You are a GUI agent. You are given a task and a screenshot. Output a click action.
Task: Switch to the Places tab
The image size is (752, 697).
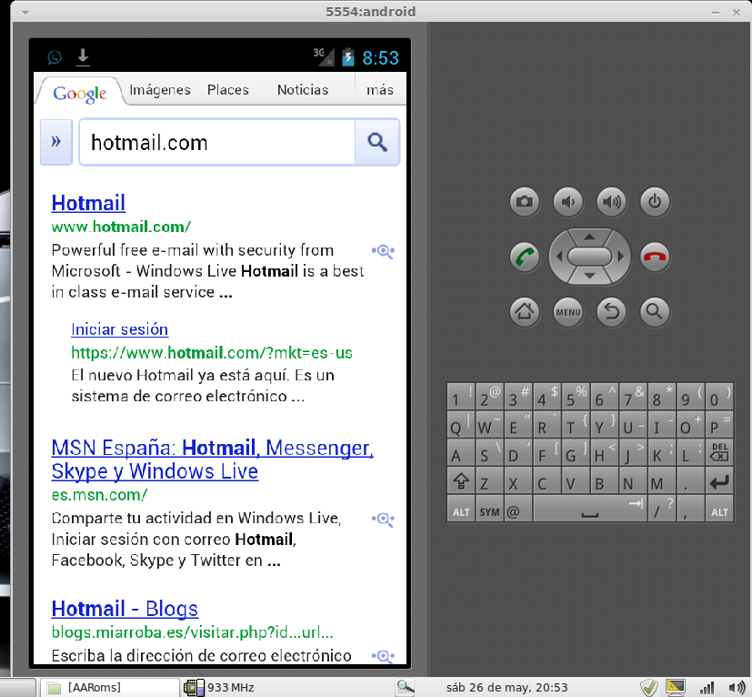(228, 90)
